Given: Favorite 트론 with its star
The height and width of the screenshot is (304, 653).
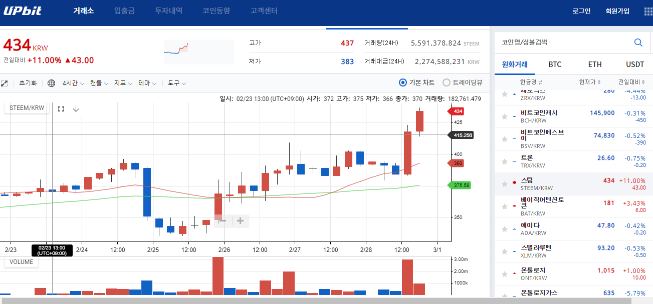Looking at the screenshot, I should tap(505, 161).
